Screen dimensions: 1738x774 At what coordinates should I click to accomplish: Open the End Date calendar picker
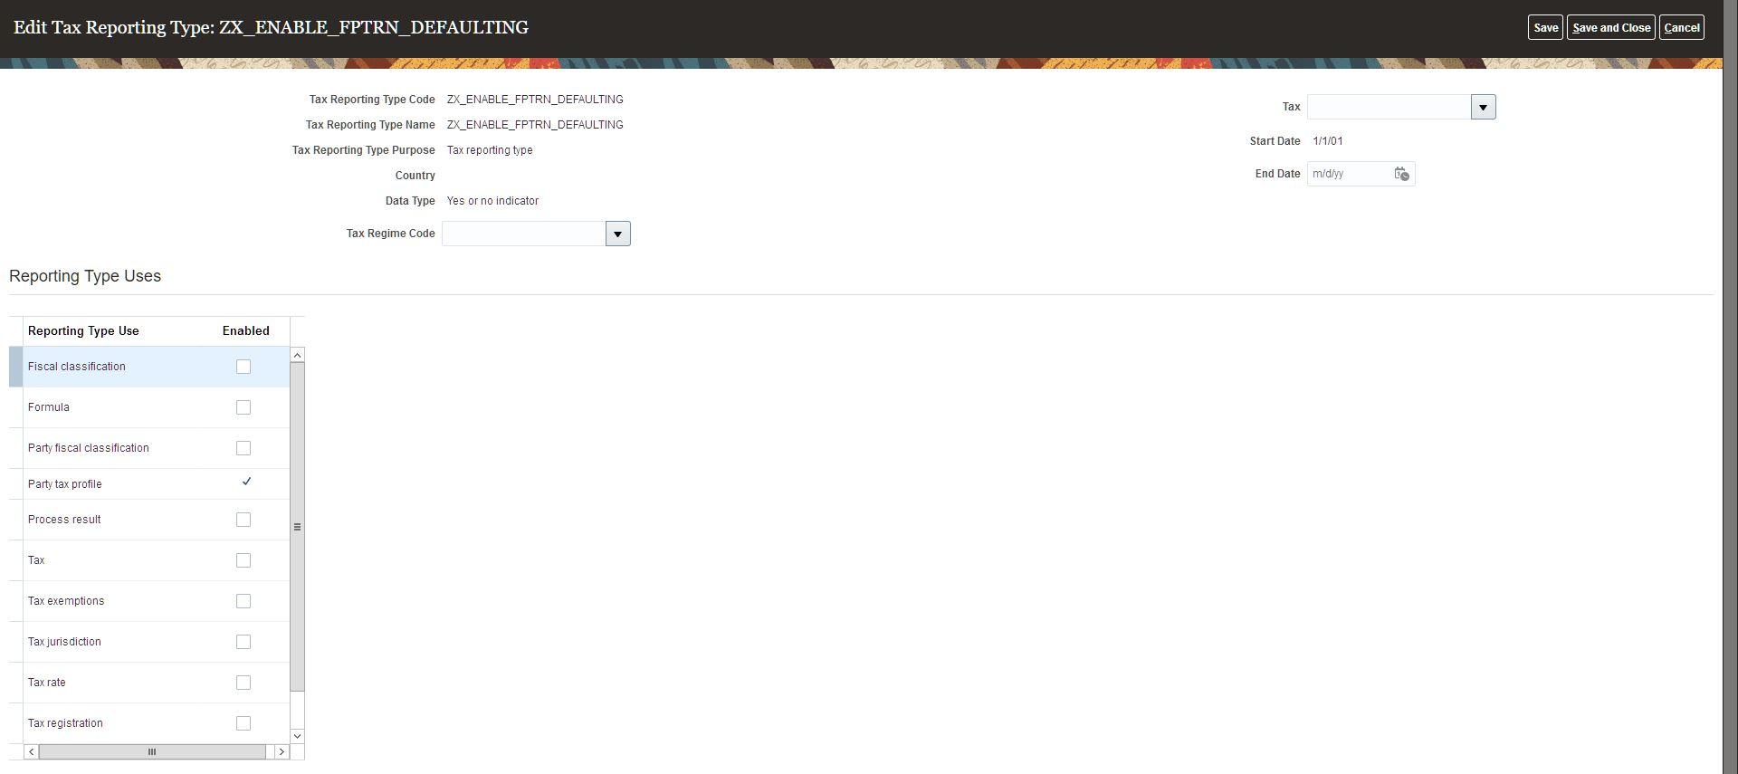tap(1401, 174)
